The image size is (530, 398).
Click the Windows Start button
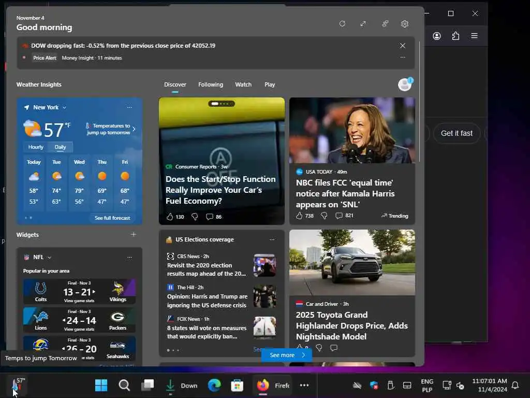[x=101, y=385]
